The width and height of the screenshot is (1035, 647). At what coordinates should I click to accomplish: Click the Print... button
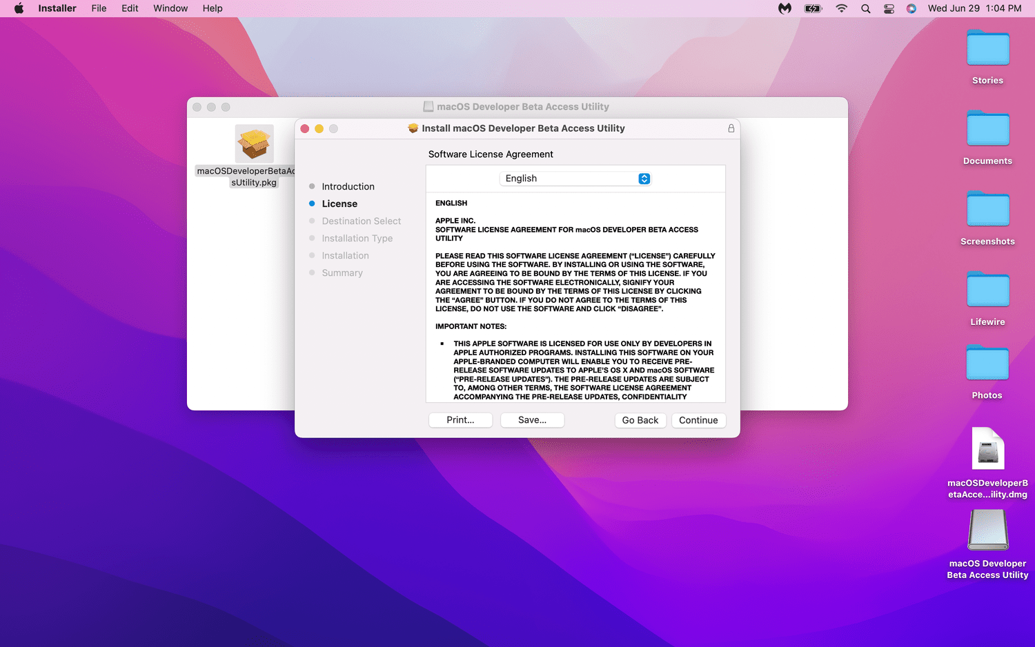pyautogui.click(x=460, y=420)
